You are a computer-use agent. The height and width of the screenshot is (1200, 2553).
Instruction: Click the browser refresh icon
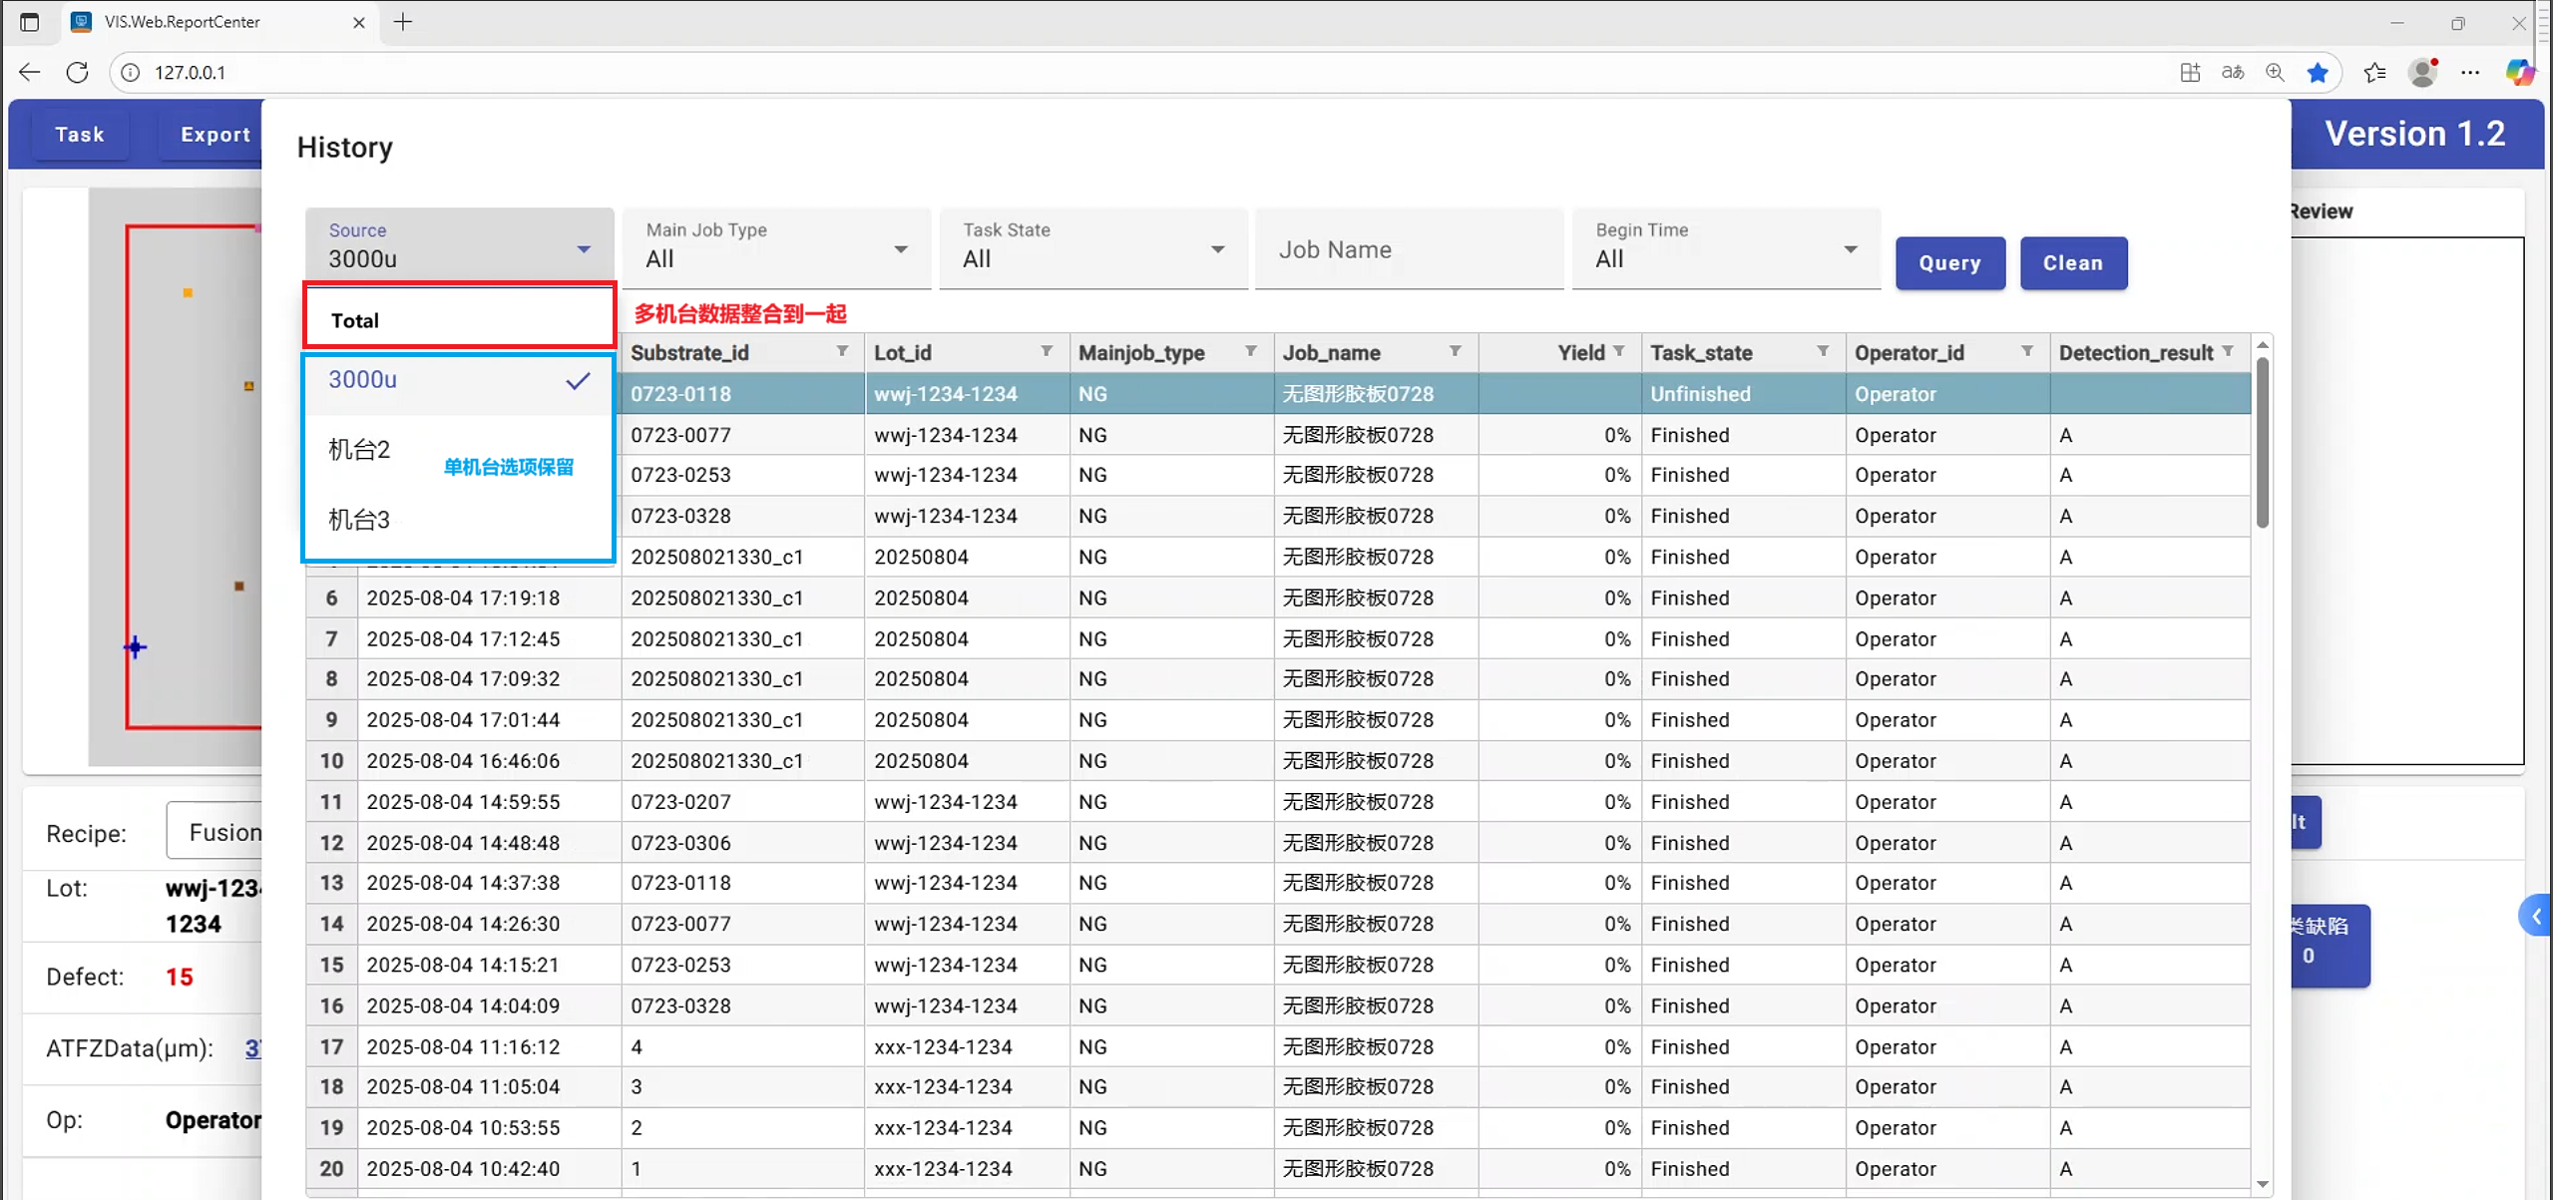77,72
